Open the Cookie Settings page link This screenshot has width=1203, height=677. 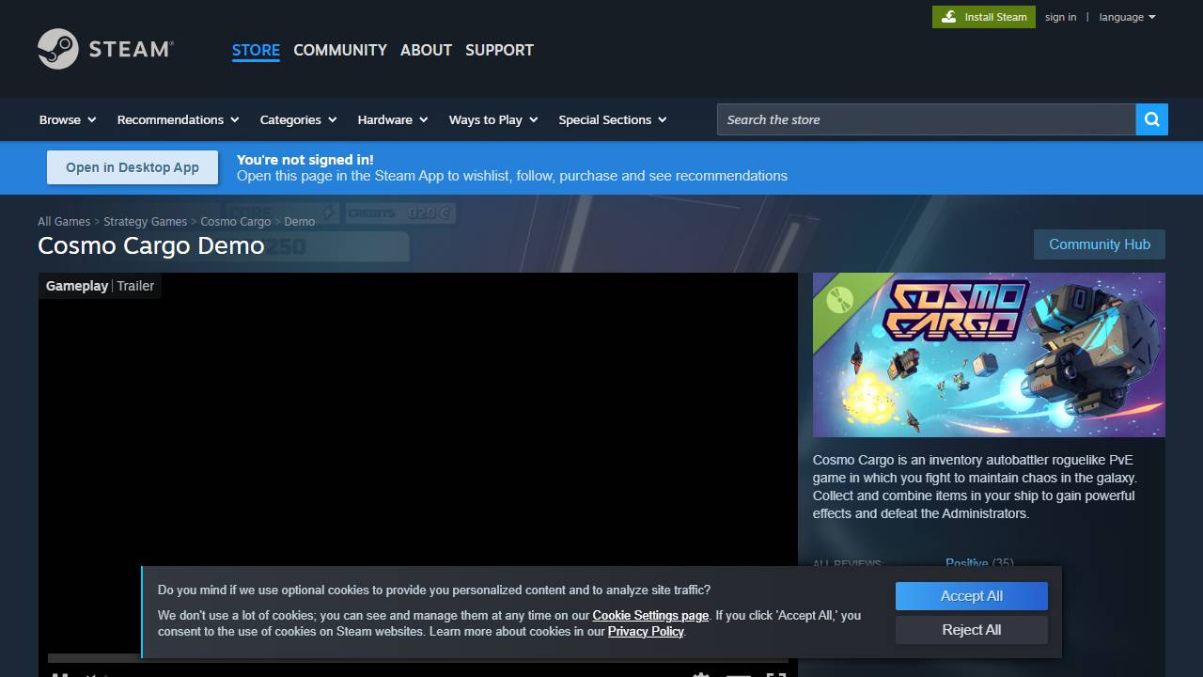(x=650, y=616)
